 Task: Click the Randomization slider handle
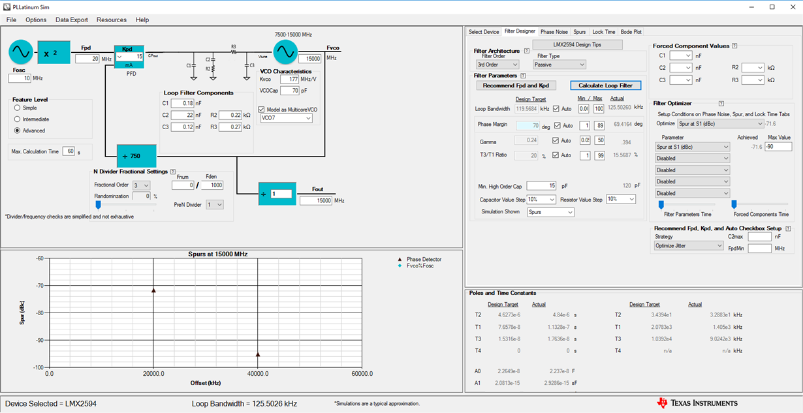click(99, 205)
